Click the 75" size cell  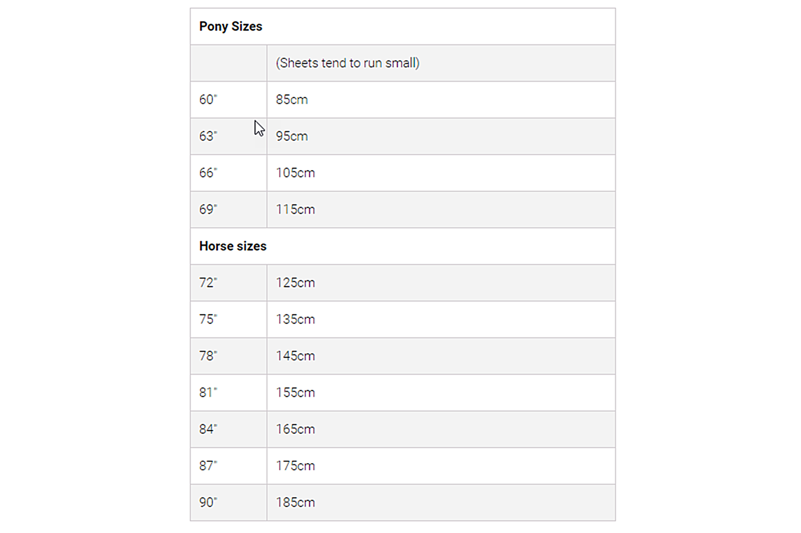208,320
